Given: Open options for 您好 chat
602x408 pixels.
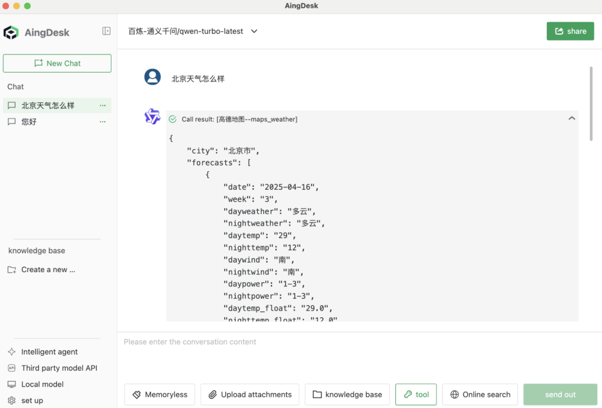Looking at the screenshot, I should tap(103, 121).
